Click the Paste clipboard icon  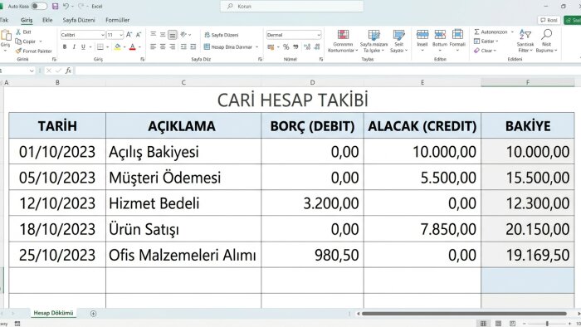(6, 36)
